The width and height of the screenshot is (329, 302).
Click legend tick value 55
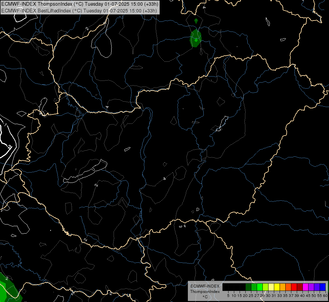click(x=320, y=296)
